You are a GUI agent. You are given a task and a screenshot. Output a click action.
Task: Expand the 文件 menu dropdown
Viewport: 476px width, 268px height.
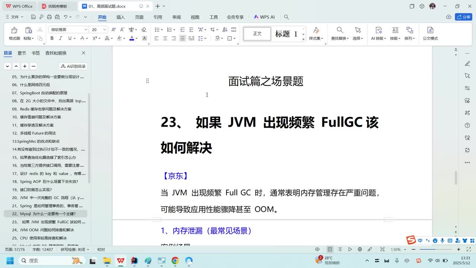point(15,17)
